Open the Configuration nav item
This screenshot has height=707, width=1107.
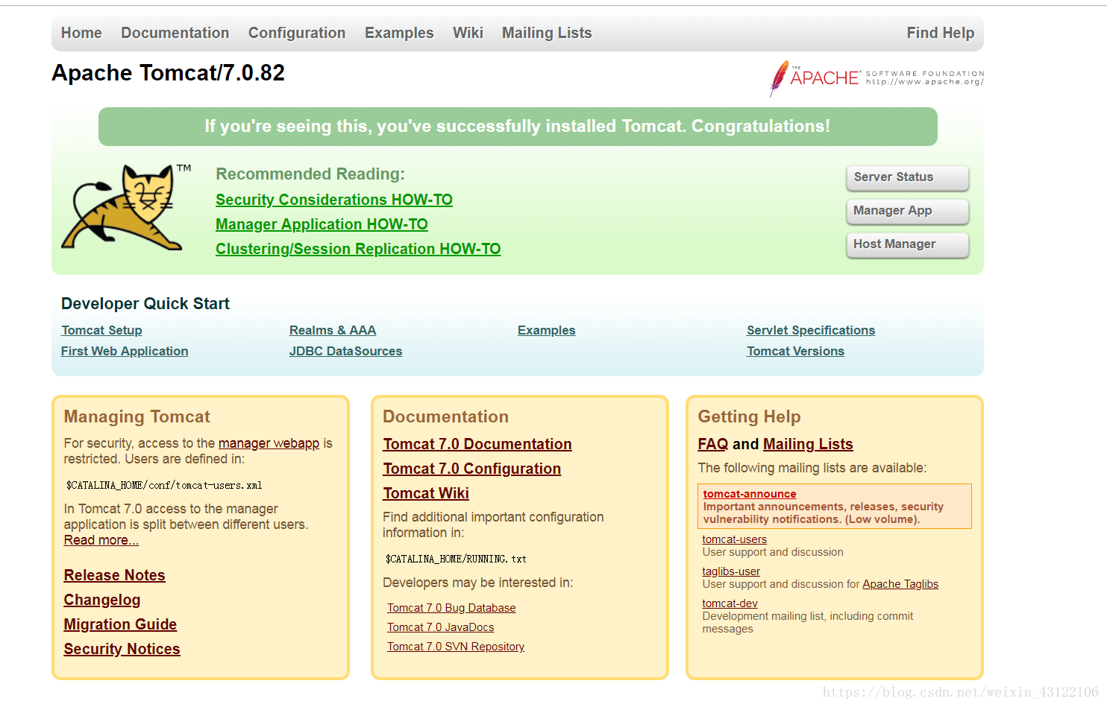(297, 33)
